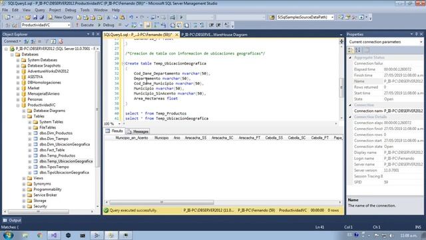Switch to Results to File
The width and height of the screenshot is (426, 240).
[x=186, y=25]
